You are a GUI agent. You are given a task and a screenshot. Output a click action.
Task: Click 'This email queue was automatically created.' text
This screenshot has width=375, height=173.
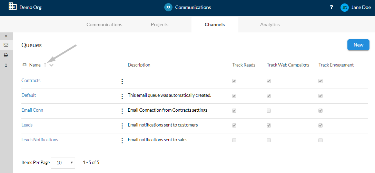170,95
